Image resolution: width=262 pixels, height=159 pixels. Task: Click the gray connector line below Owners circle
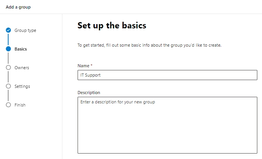coord(8,77)
